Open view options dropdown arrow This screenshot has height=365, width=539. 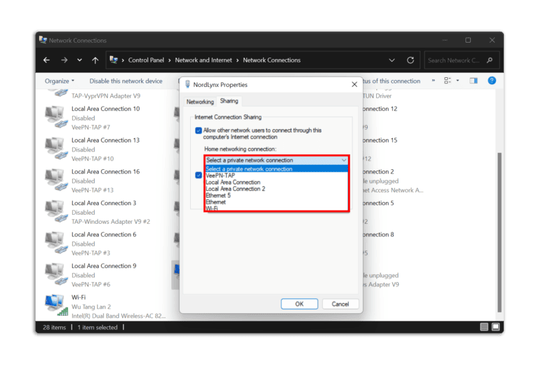coord(458,81)
